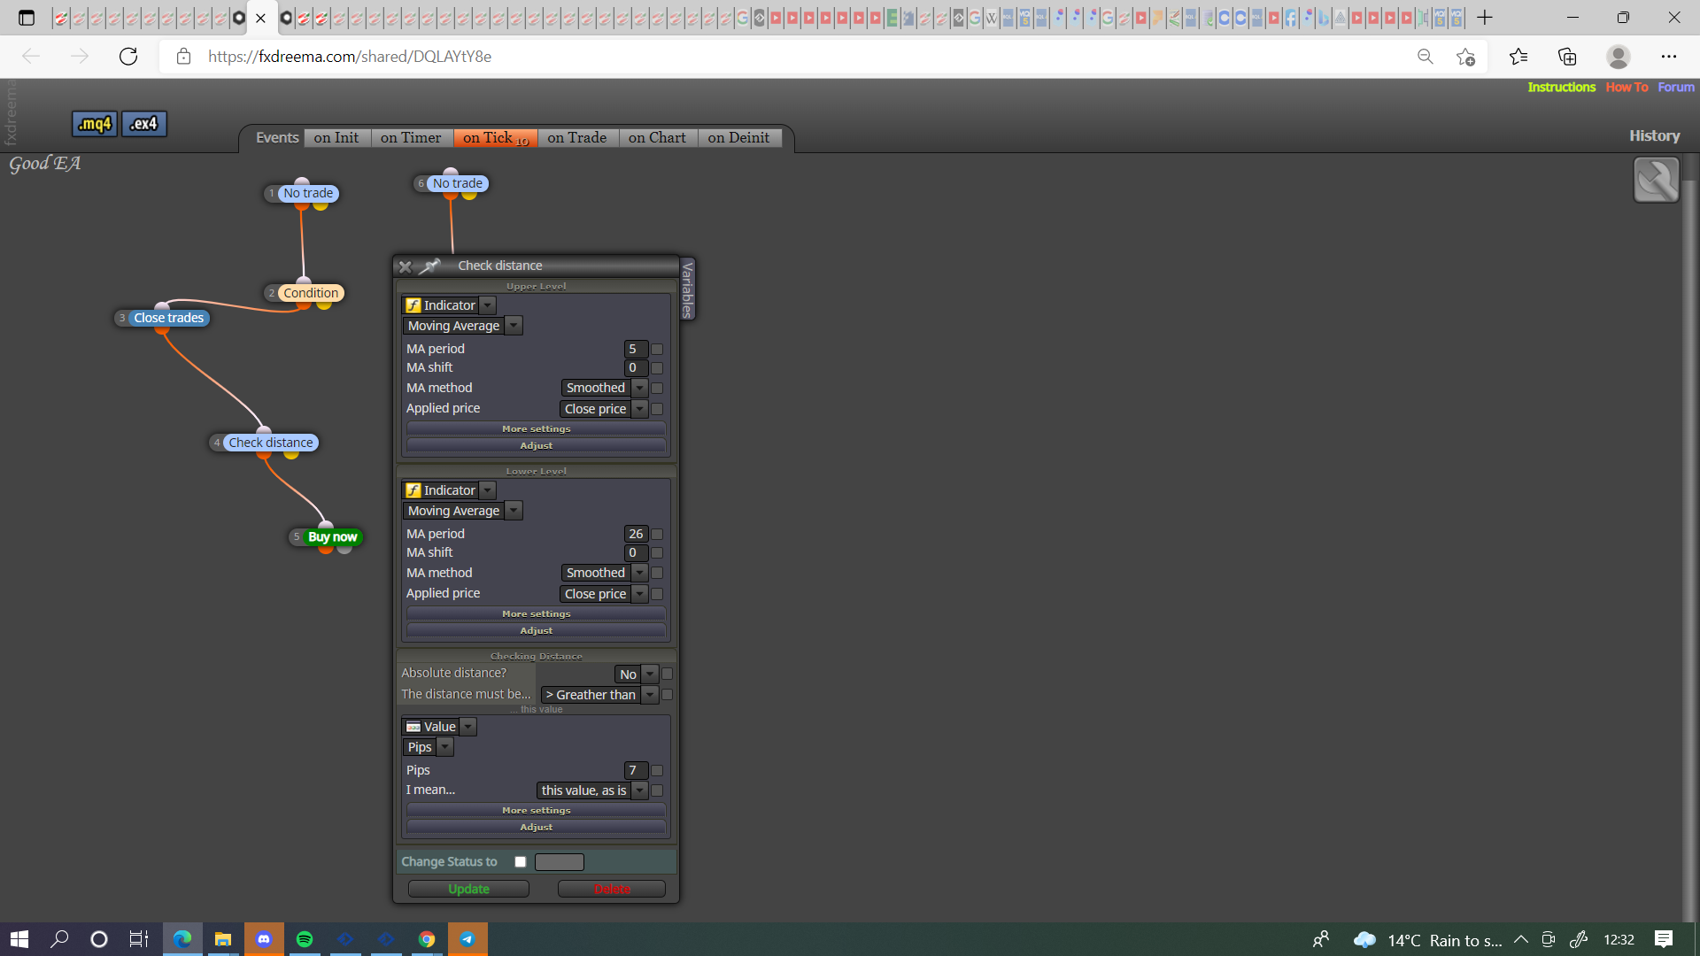Image resolution: width=1700 pixels, height=956 pixels.
Task: Open browser settings ellipsis menu
Action: 1669,57
